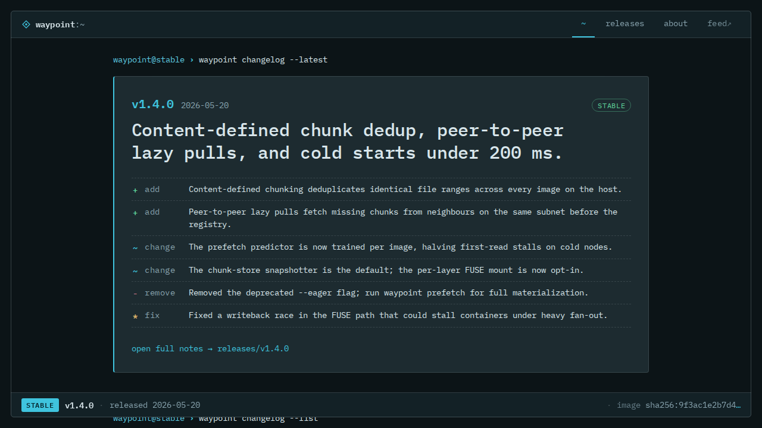Go to the releases page
This screenshot has height=428, width=762.
[x=624, y=24]
